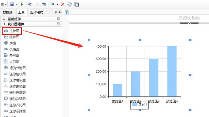Open the dropdown arrow beside save icon
Screen dimensions: 209x117
17,4
